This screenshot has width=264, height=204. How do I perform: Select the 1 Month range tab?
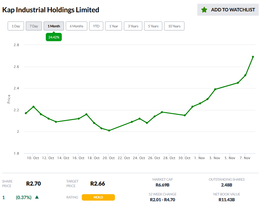[x=54, y=26]
